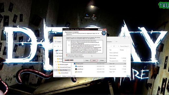Image resolution: width=169 pixels, height=95 pixels.
Task: Click the steam_api.ini file icon
Action: (76, 64)
